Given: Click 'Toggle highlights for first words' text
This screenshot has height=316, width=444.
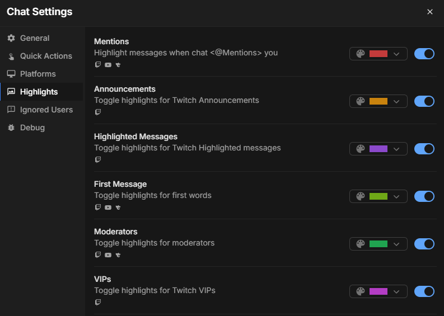Looking at the screenshot, I should (x=153, y=196).
